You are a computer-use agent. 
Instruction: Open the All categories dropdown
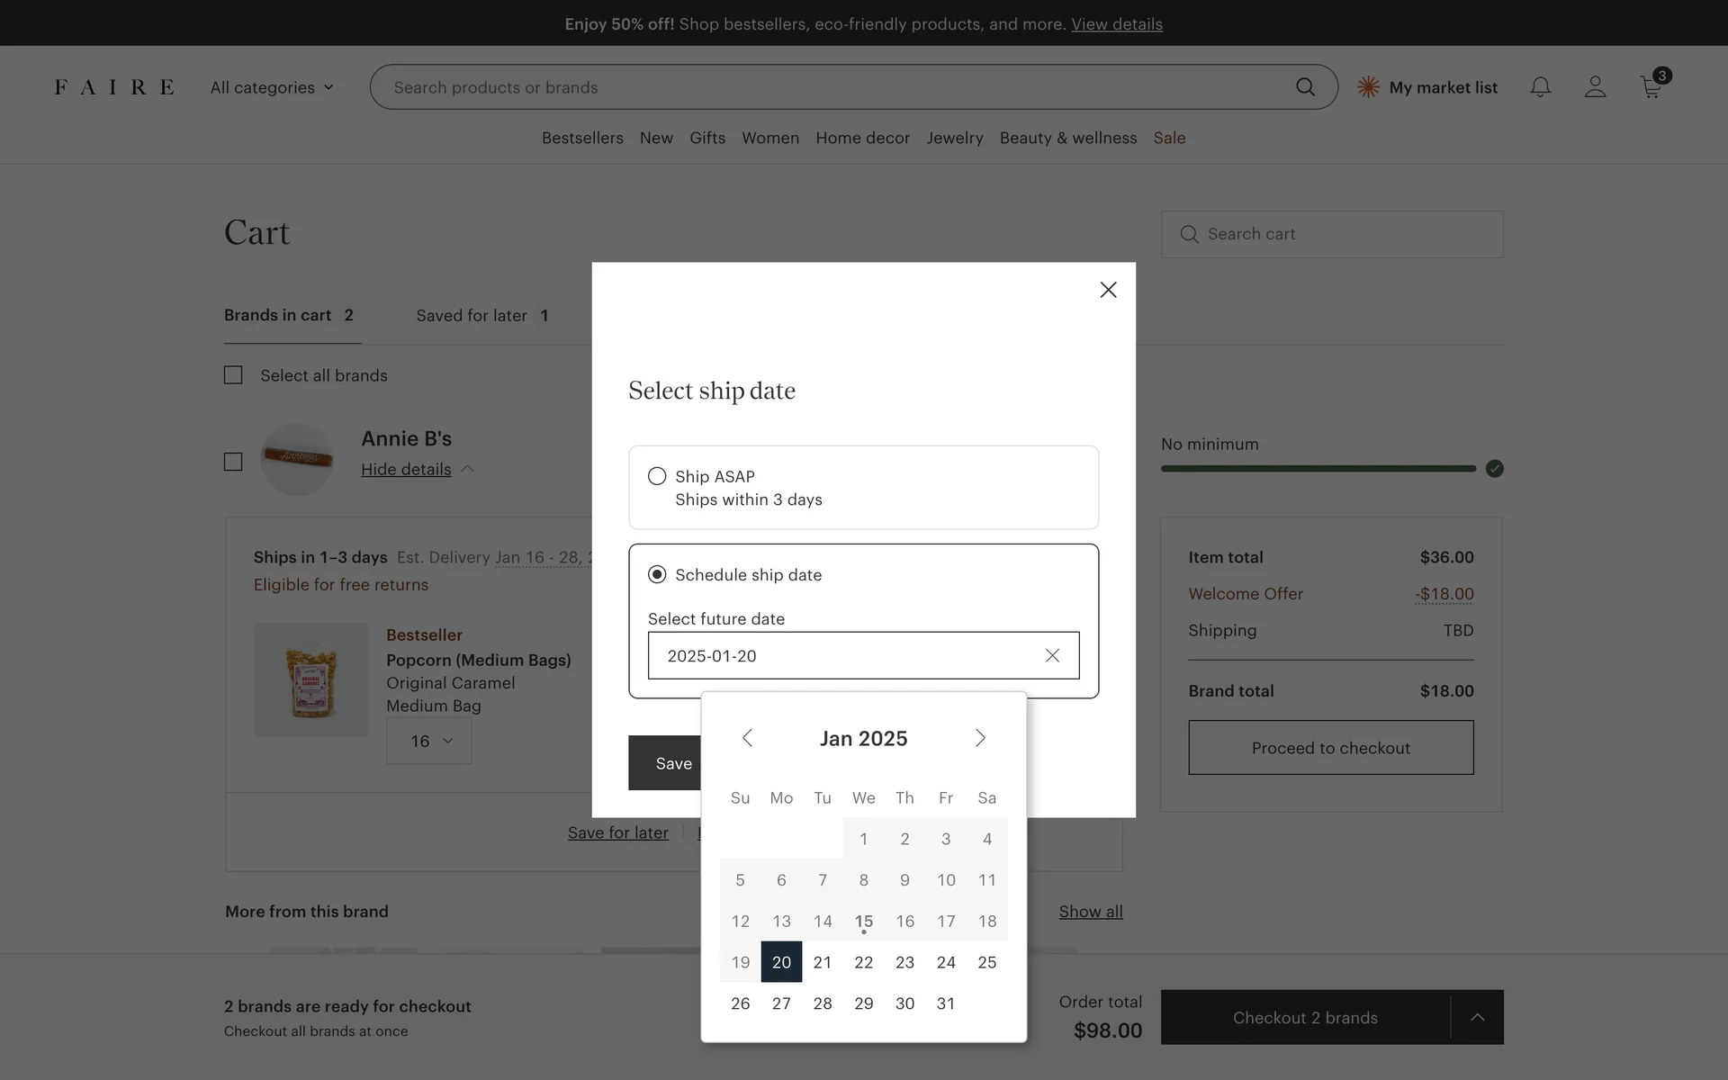(x=272, y=87)
